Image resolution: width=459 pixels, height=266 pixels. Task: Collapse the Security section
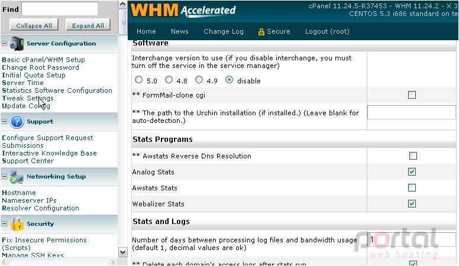[x=4, y=224]
